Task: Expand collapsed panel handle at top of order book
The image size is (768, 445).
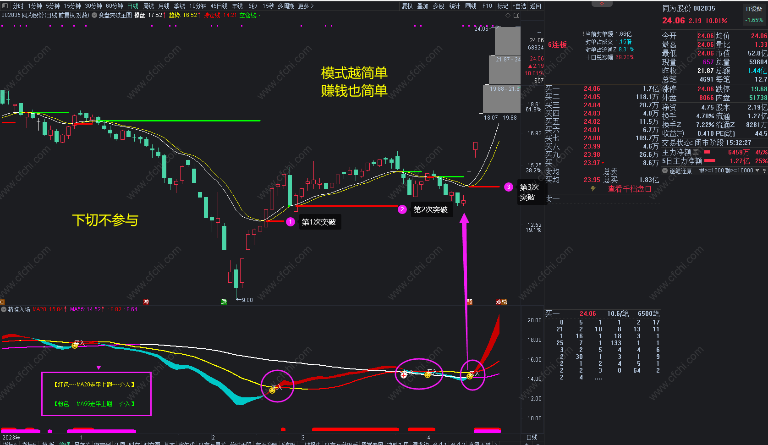Action: pyautogui.click(x=602, y=3)
